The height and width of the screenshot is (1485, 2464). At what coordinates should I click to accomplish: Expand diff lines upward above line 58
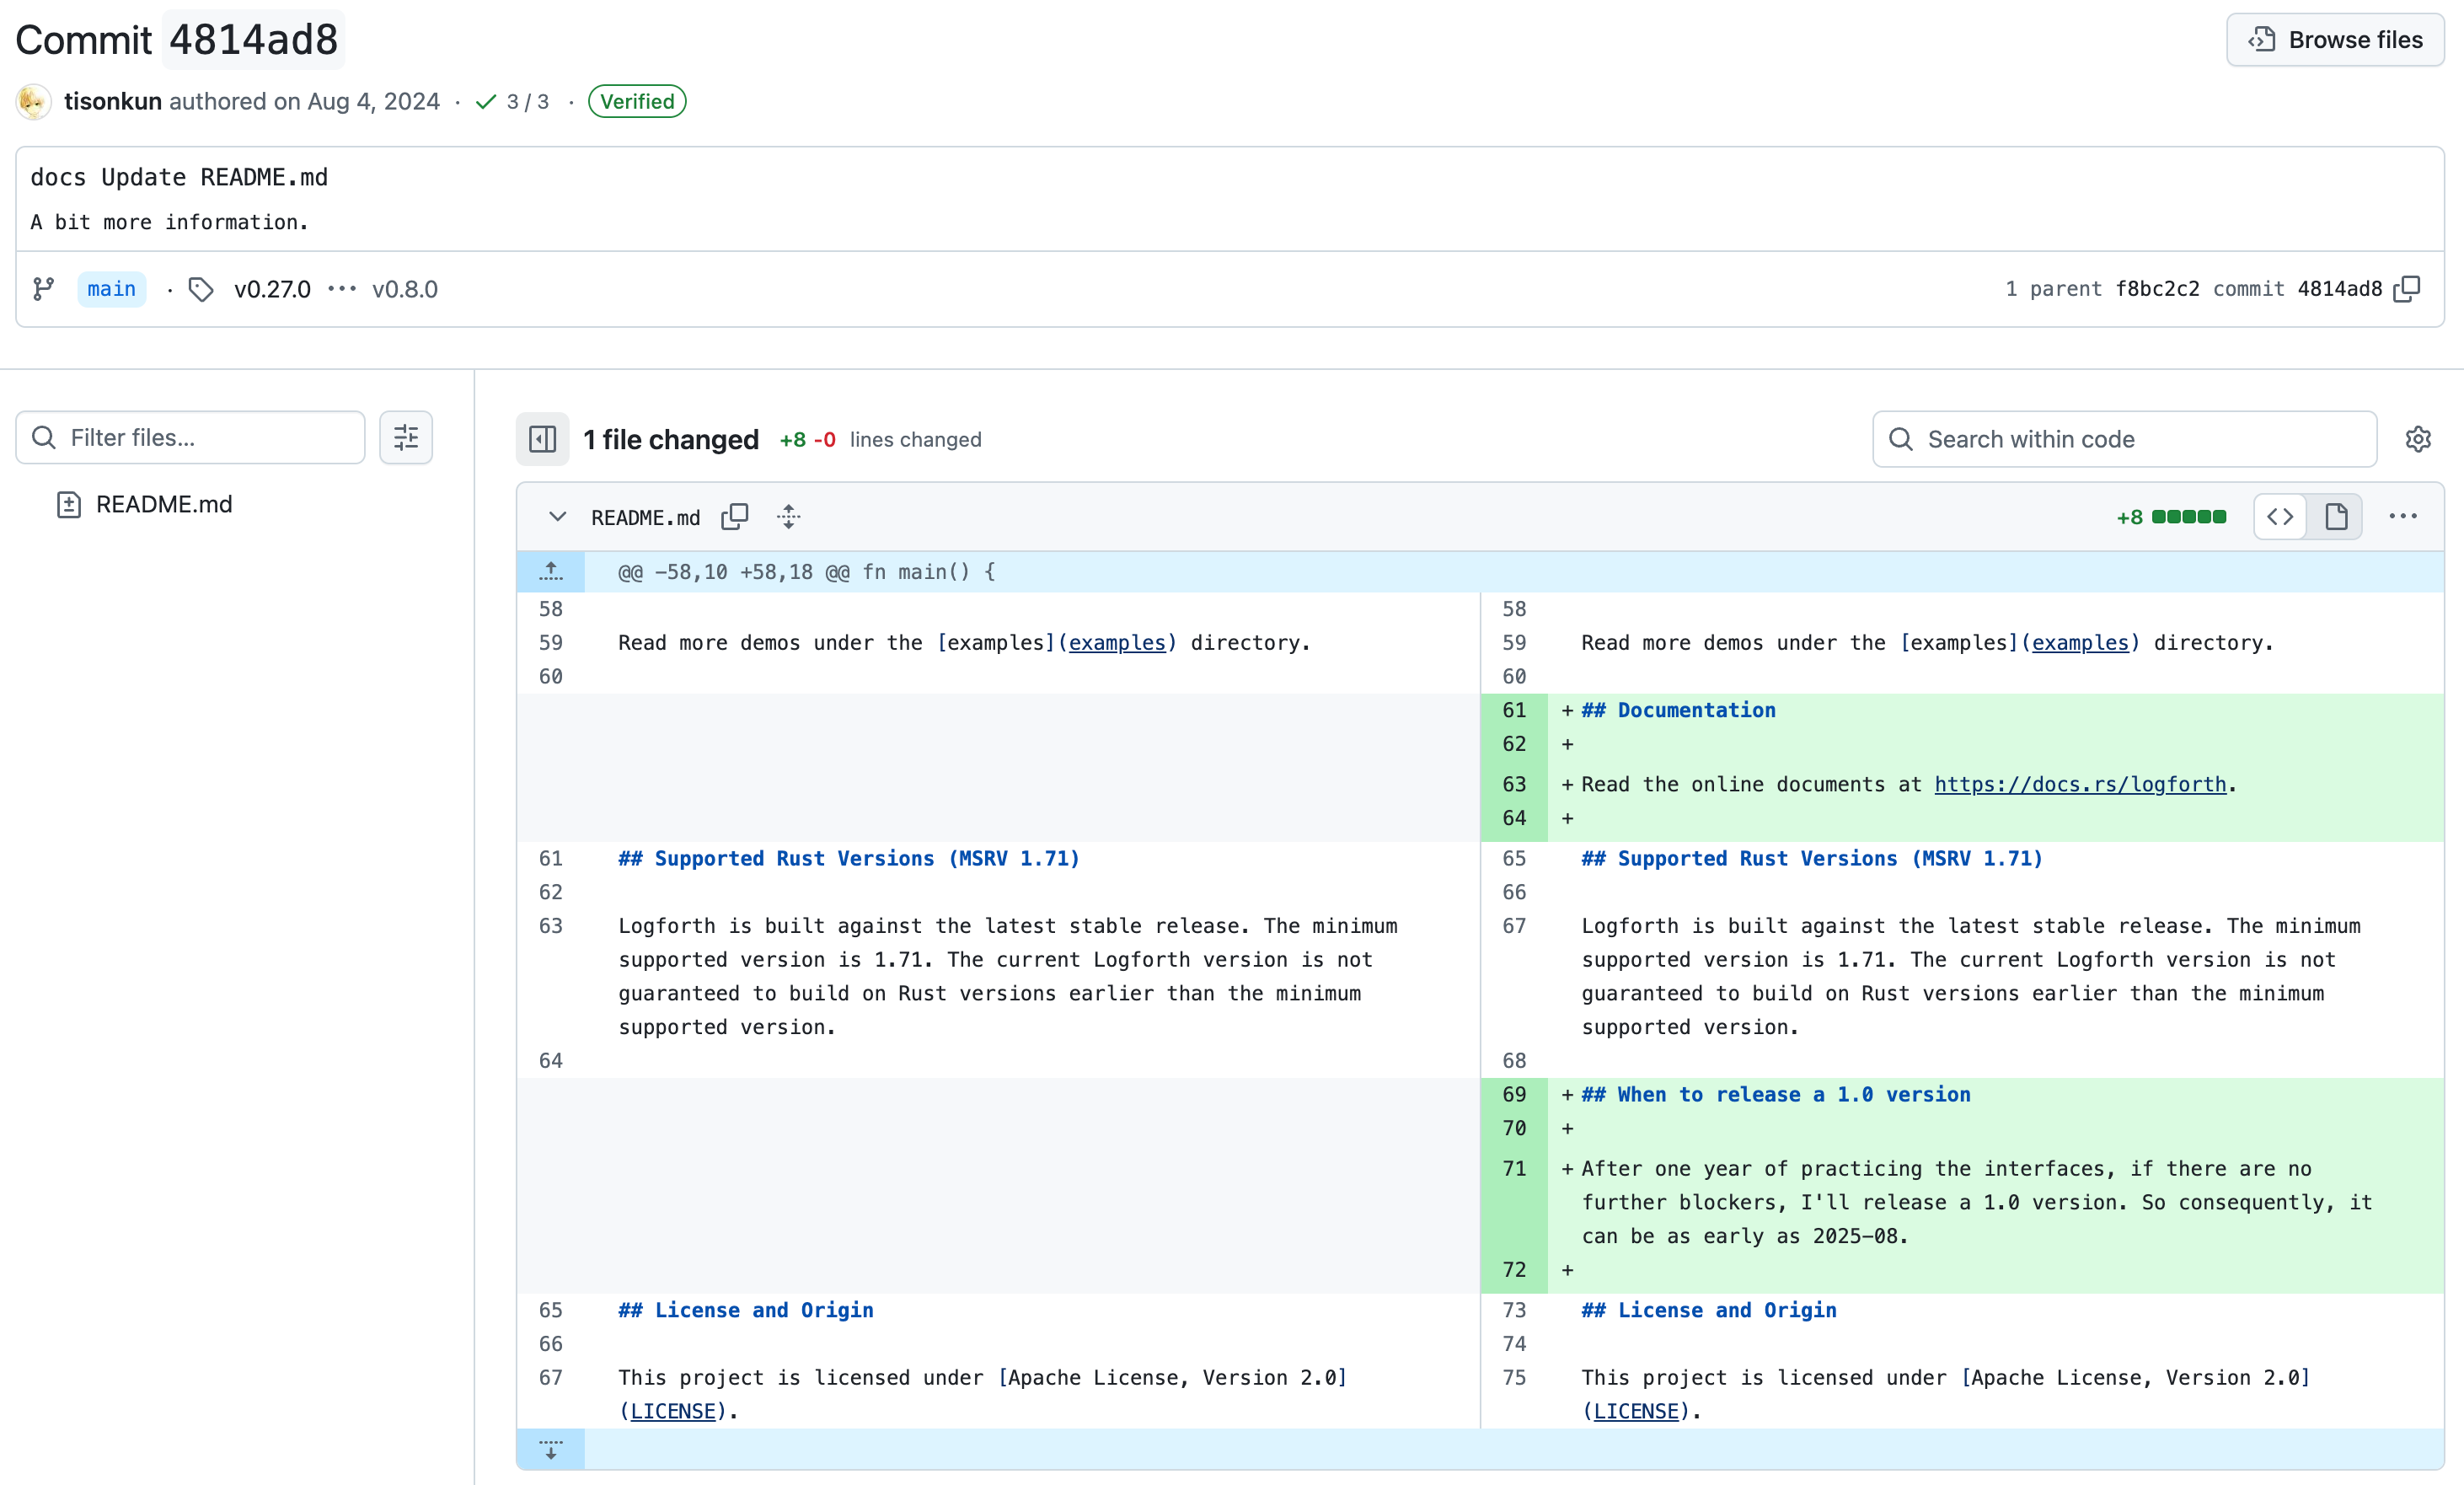pyautogui.click(x=551, y=572)
